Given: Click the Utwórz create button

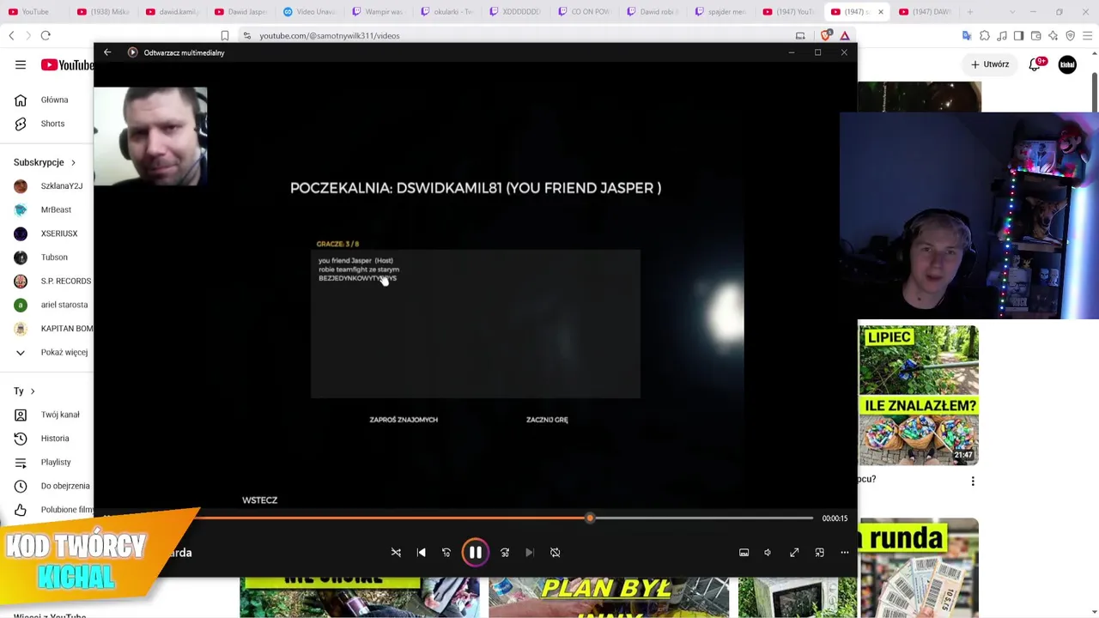Looking at the screenshot, I should [x=990, y=64].
